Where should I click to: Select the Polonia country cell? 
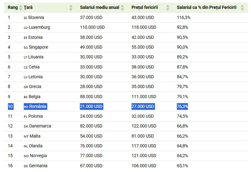[33, 116]
